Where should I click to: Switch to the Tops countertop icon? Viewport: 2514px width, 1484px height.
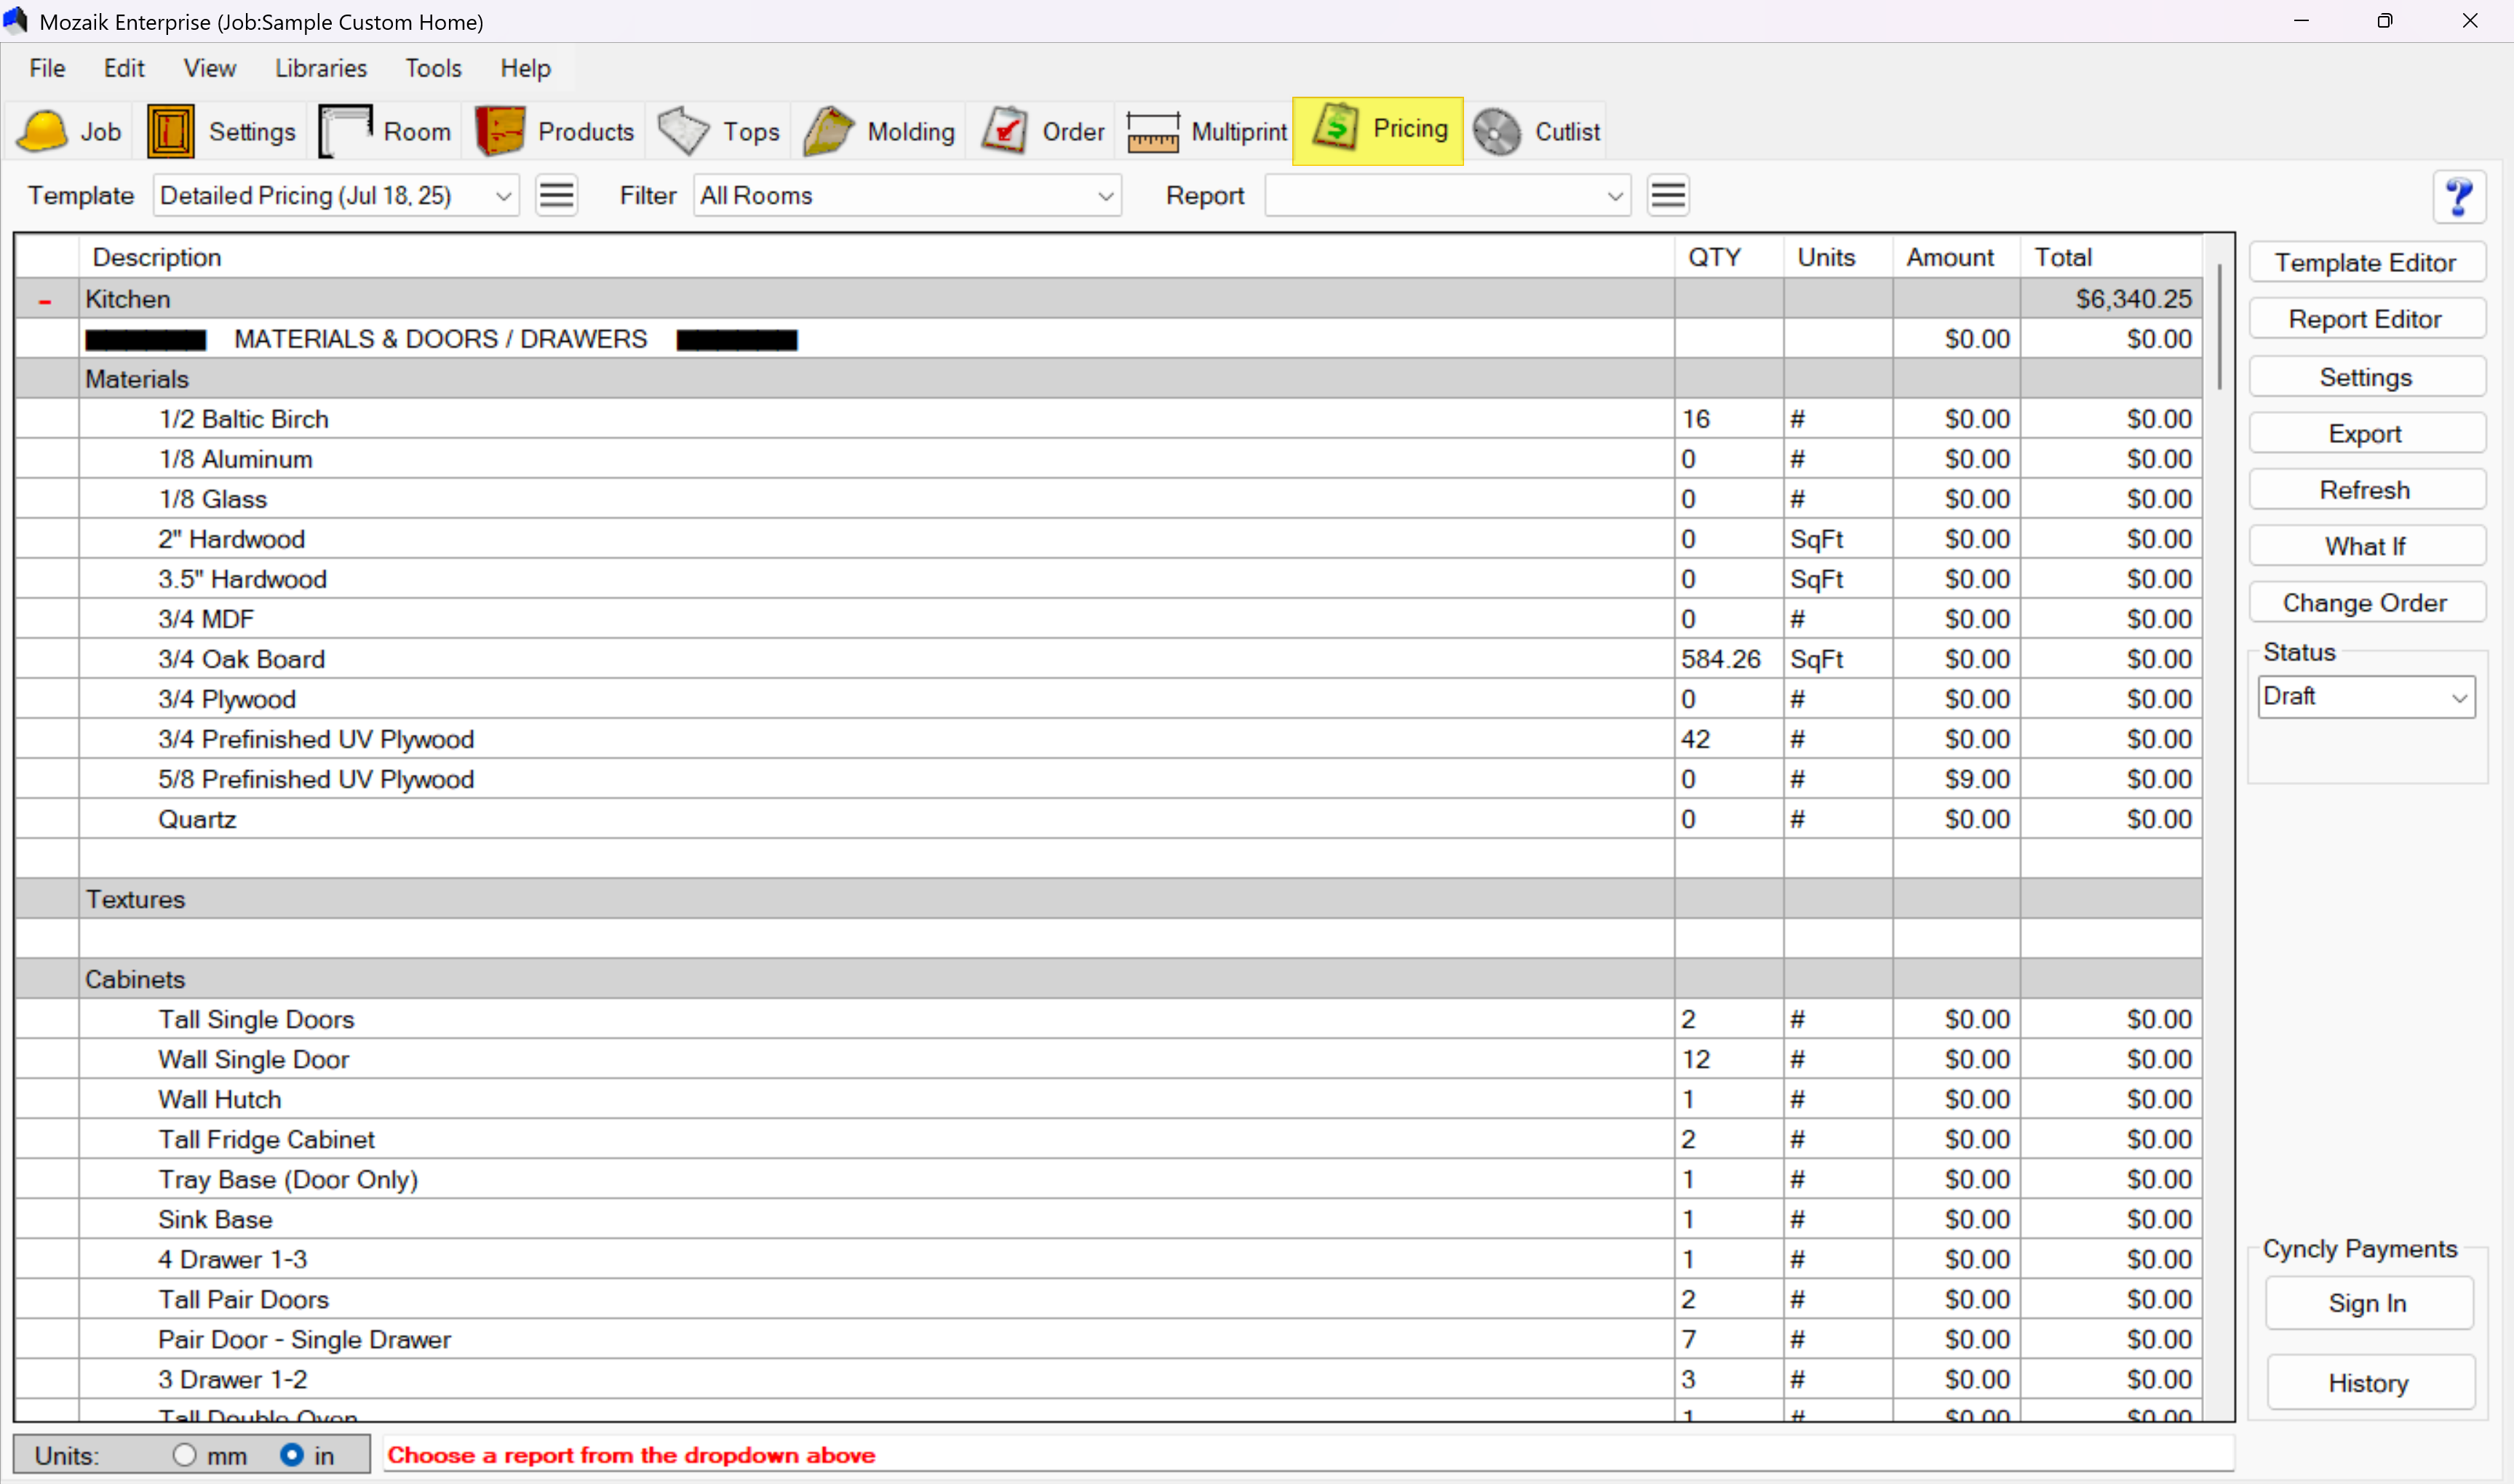point(684,131)
